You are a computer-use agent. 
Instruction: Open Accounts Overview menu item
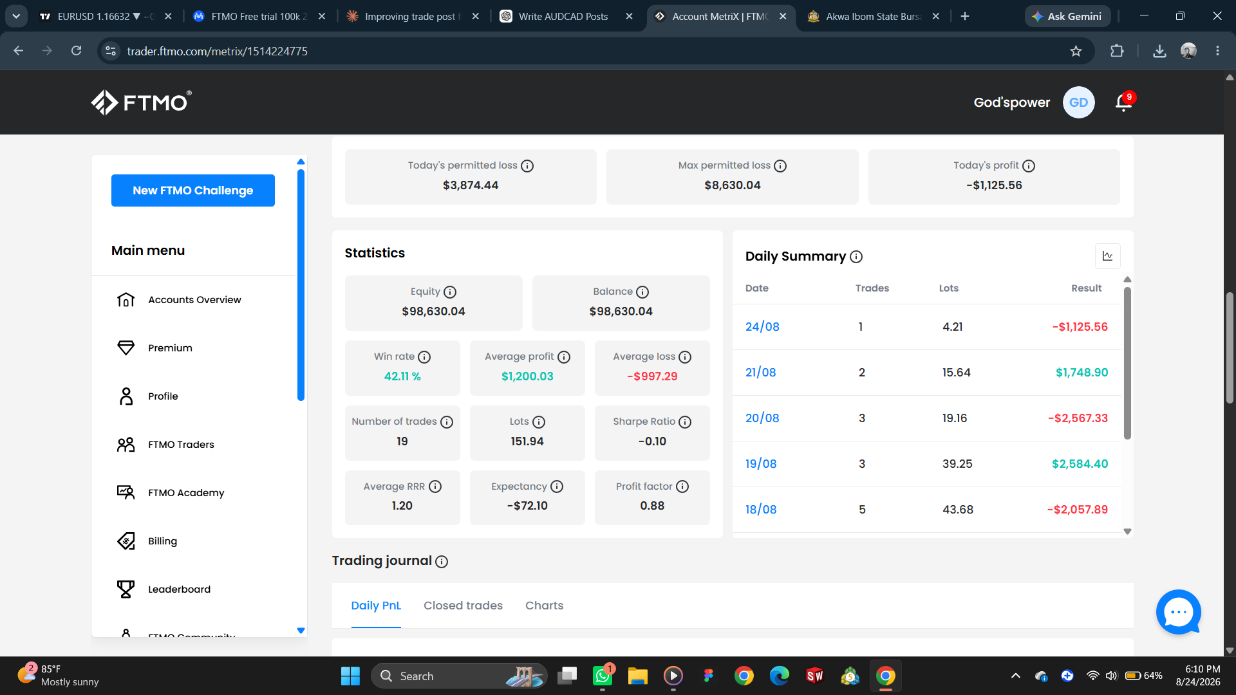point(194,300)
